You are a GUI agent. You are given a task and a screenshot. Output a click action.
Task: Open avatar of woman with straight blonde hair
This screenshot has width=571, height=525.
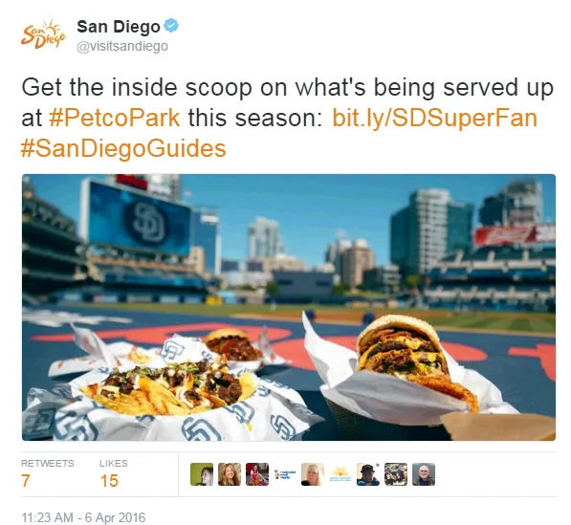coord(313,474)
